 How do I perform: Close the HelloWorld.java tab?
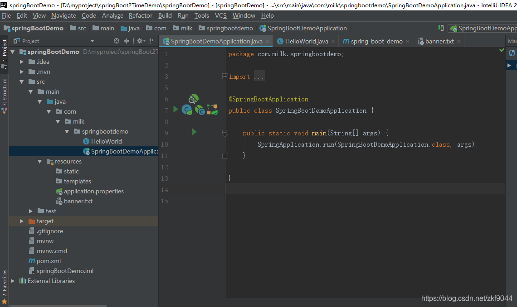click(333, 42)
